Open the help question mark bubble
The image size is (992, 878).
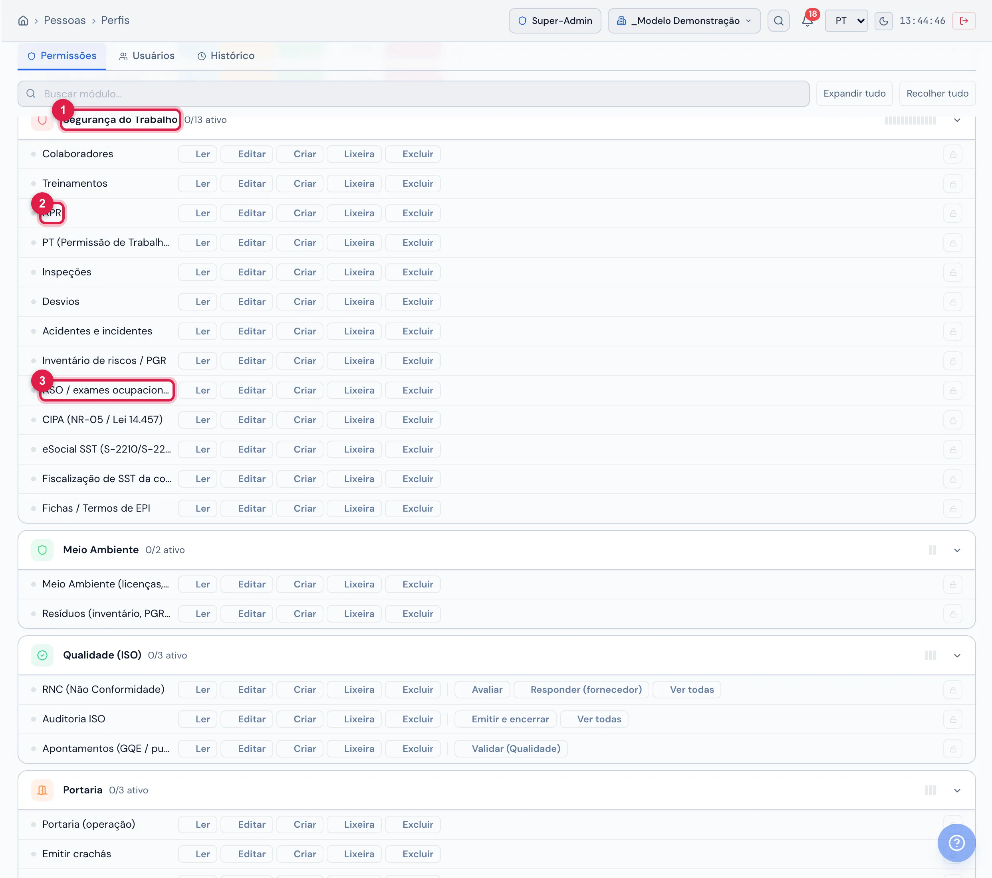[956, 843]
